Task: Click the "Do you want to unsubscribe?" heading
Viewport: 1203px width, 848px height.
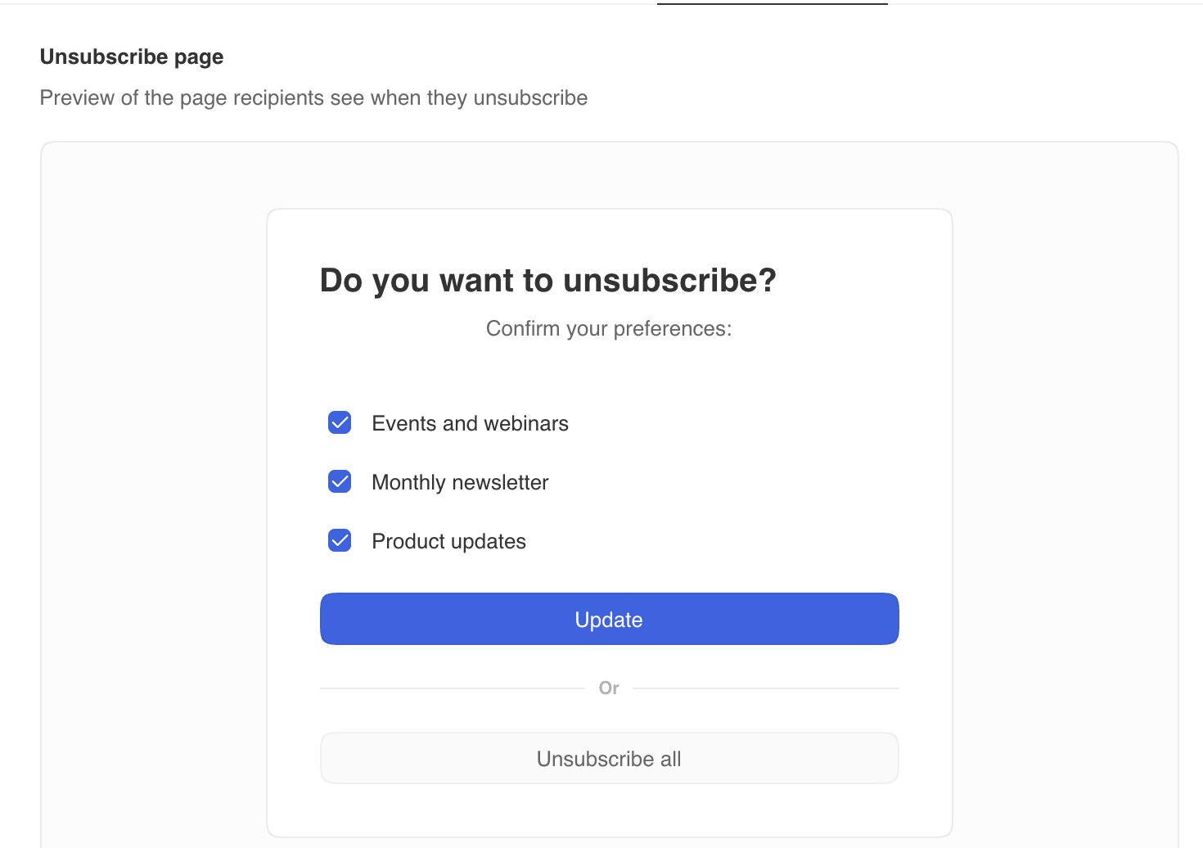Action: (547, 281)
